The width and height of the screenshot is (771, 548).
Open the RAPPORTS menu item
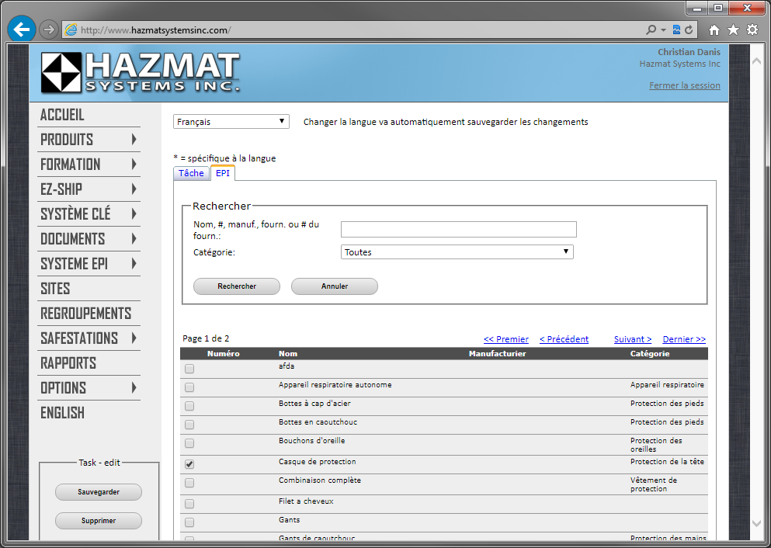(x=68, y=363)
